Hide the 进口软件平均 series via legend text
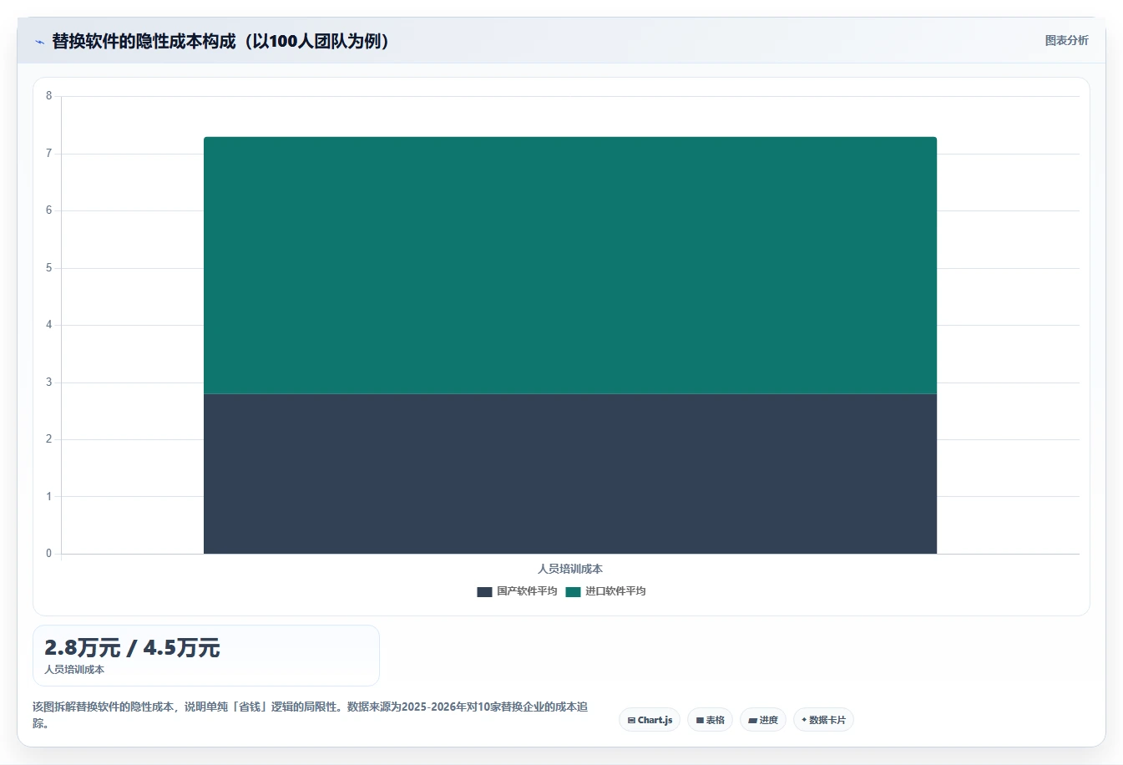Screen dimensions: 1123x765 point(615,591)
